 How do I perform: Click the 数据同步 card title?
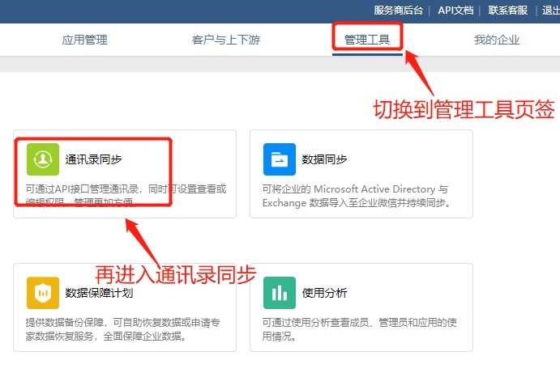324,159
